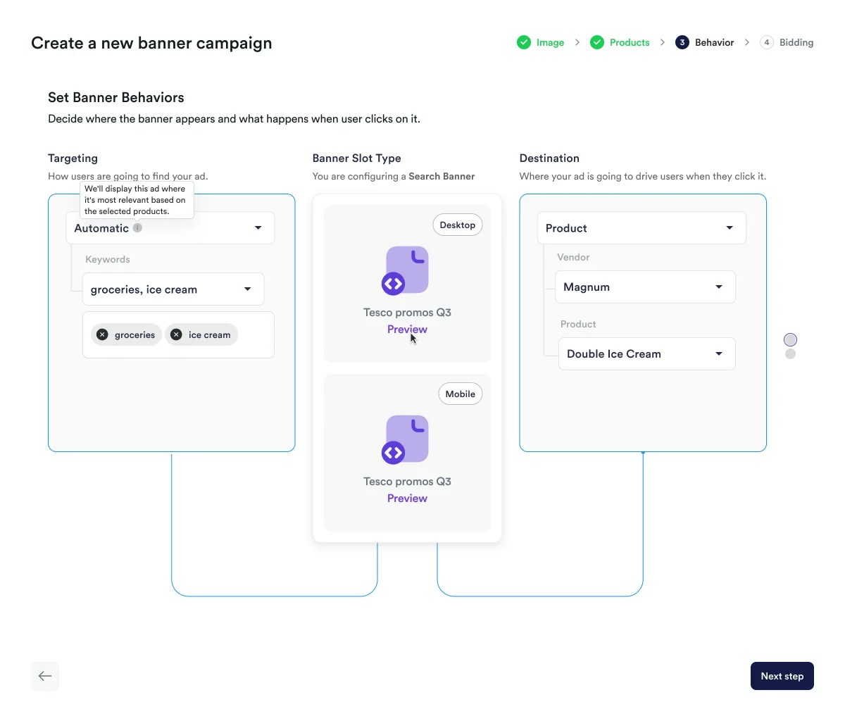Click the info icon next to Automatic
This screenshot has height=721, width=845.
click(x=137, y=227)
